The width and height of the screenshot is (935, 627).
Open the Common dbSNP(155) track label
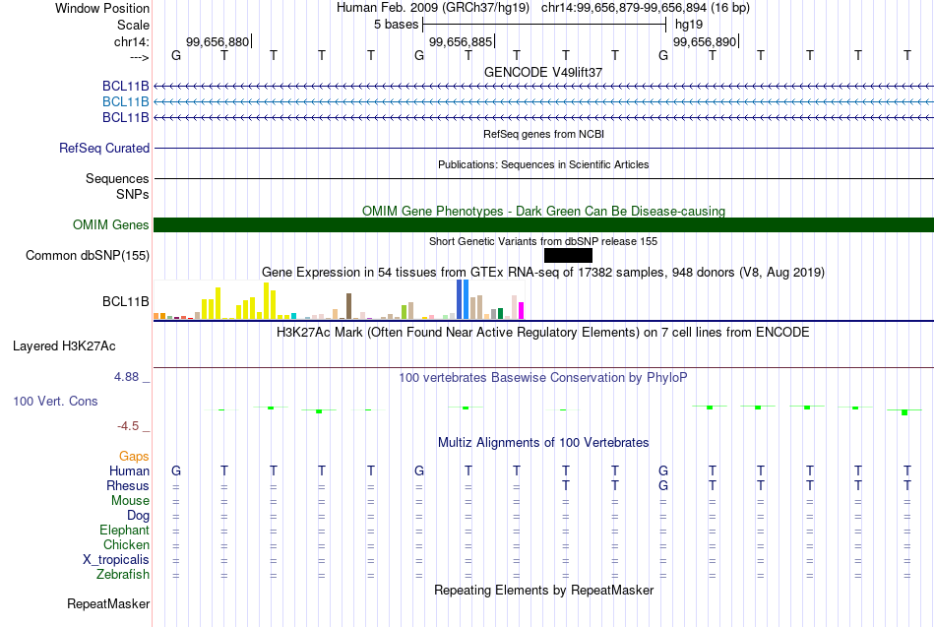pos(87,255)
